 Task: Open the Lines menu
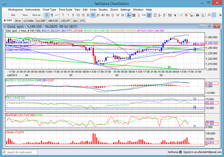point(93,10)
